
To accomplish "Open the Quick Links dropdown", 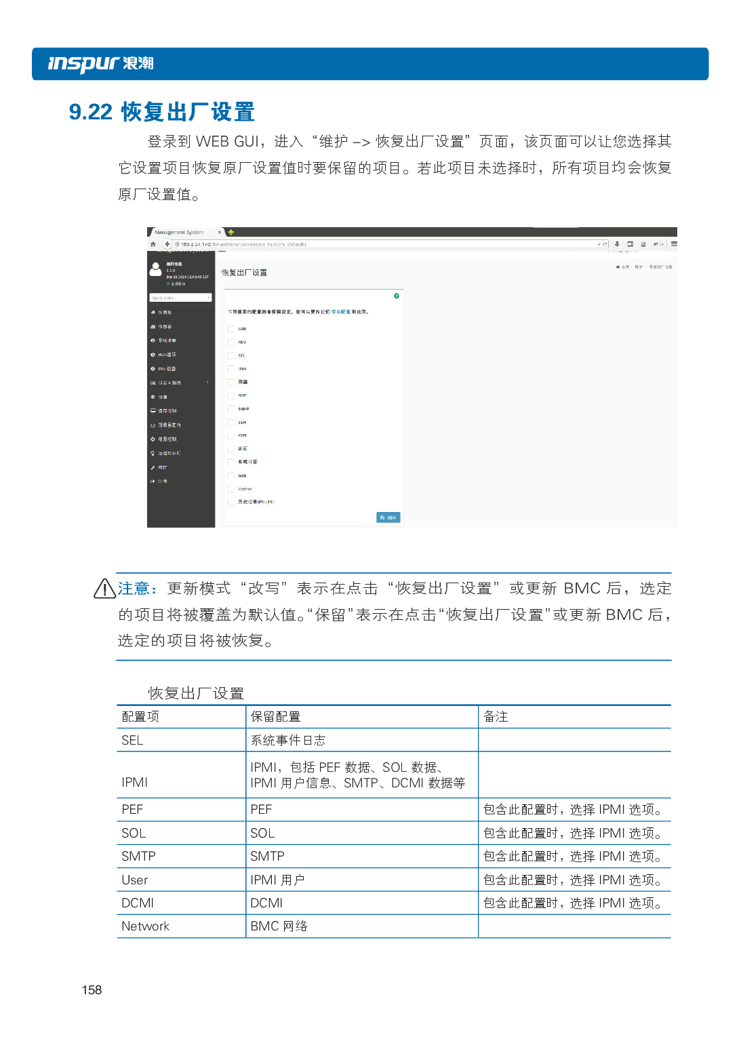I will coord(180,298).
